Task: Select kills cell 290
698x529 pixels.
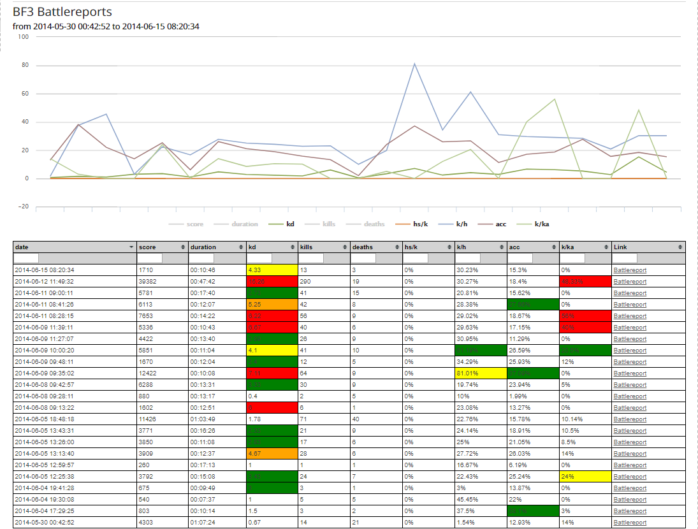Action: coord(324,282)
